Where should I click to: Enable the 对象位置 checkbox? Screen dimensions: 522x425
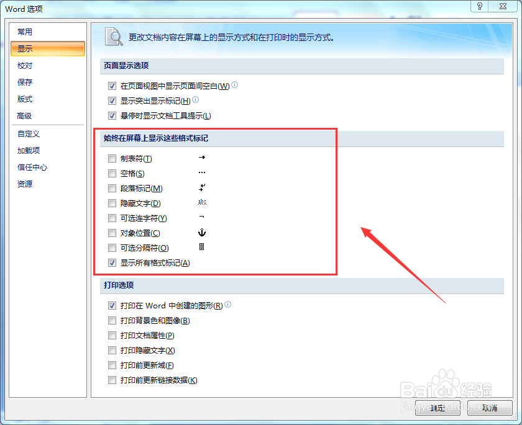(112, 233)
